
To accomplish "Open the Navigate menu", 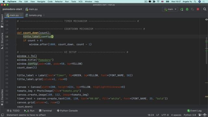I will (41, 2).
